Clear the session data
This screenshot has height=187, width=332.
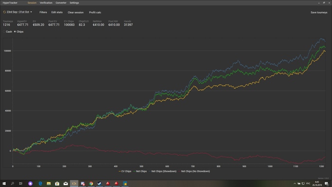tap(75, 12)
